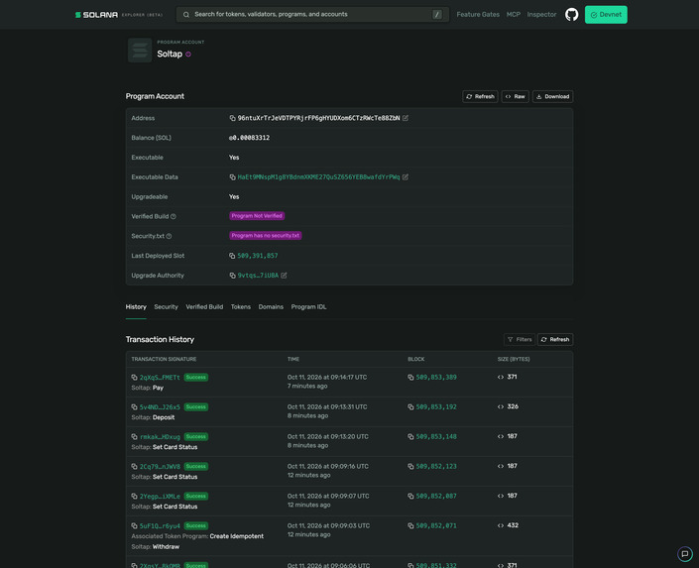
Task: Open transaction rmkak…HDxug
Action: point(160,437)
